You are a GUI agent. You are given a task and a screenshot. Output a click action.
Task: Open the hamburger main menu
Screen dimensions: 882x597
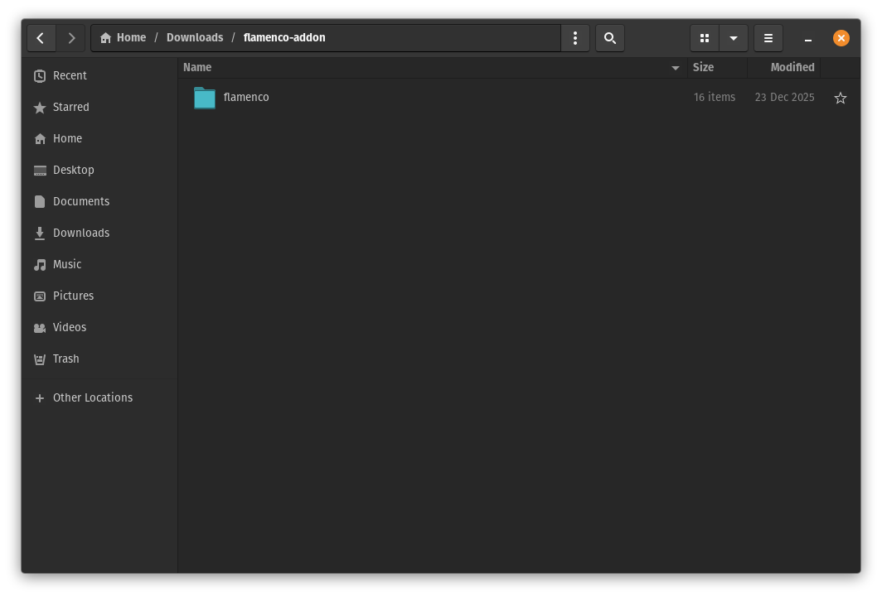(x=768, y=38)
